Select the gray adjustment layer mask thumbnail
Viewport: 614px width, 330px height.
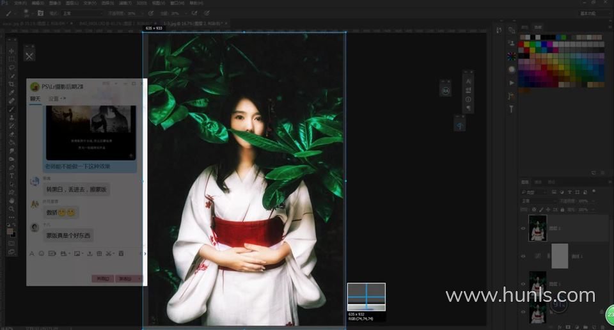[x=560, y=256]
